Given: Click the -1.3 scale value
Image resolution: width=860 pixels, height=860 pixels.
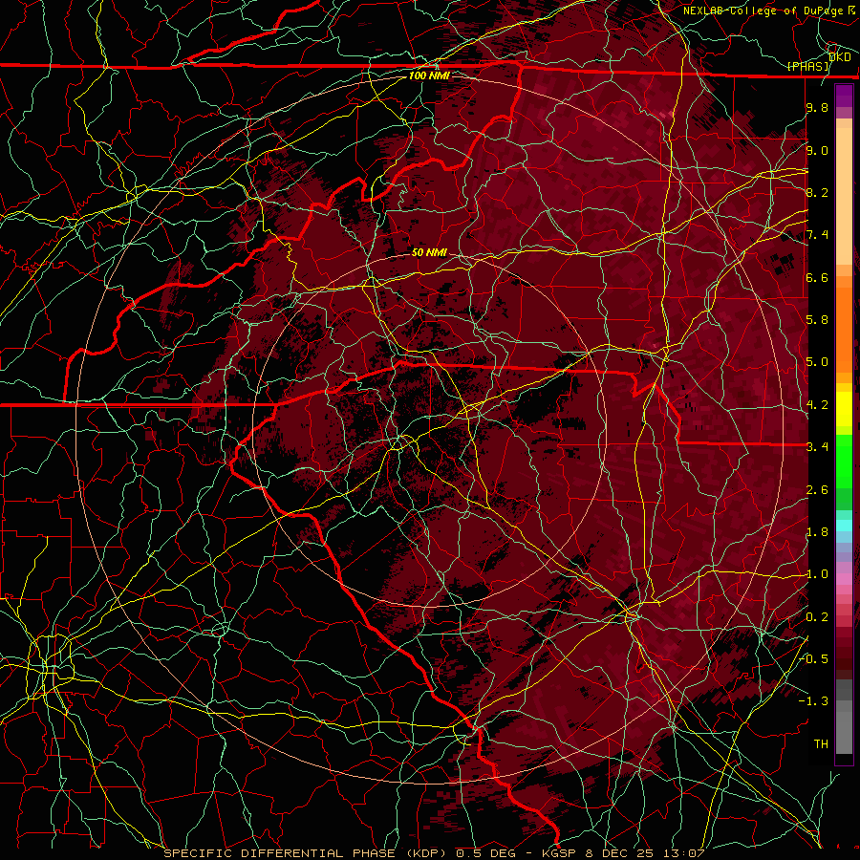Looking at the screenshot, I should coord(813,701).
